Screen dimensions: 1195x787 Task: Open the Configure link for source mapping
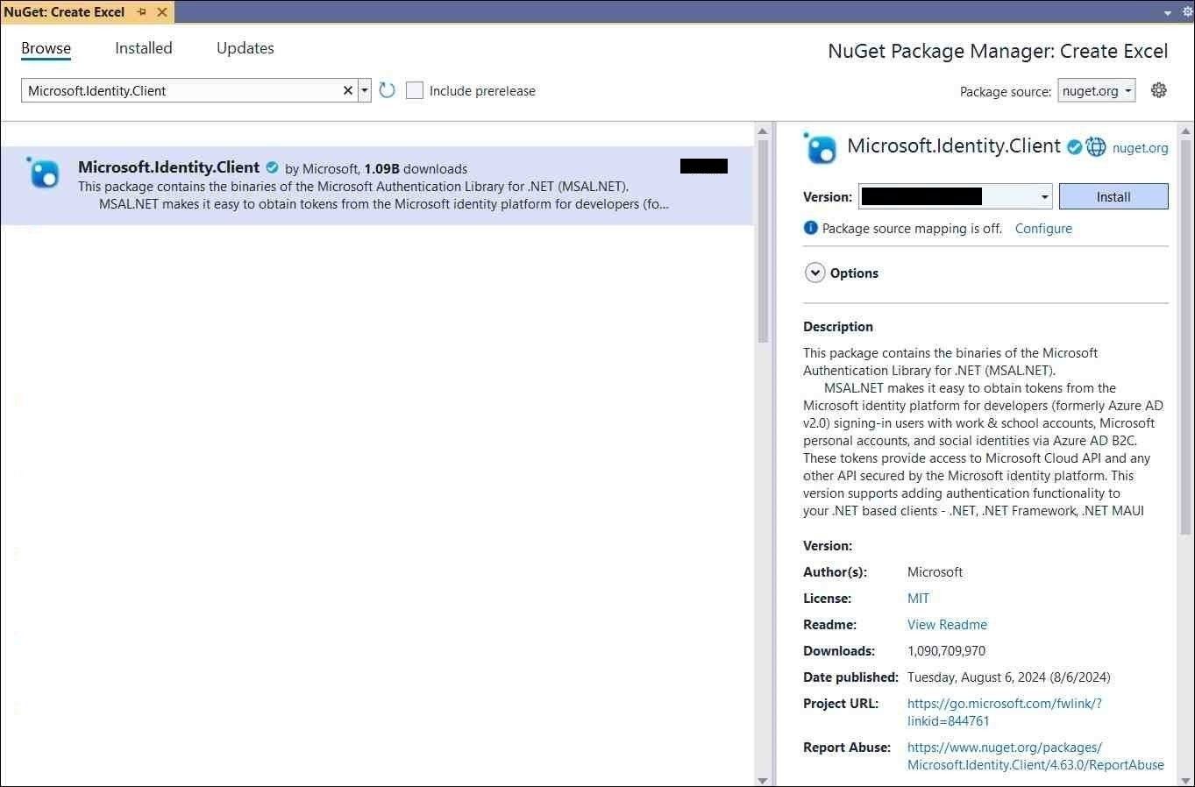[1043, 228]
